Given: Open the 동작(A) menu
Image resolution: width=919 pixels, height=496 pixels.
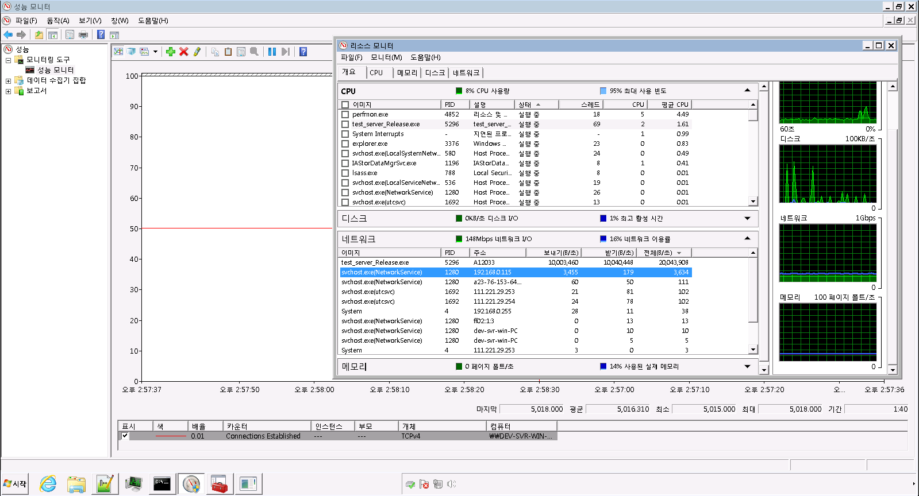Looking at the screenshot, I should [x=57, y=20].
